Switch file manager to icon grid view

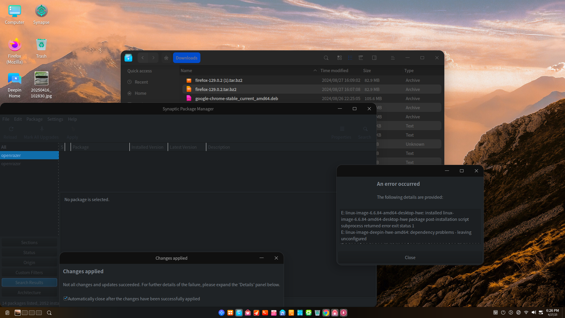(340, 58)
